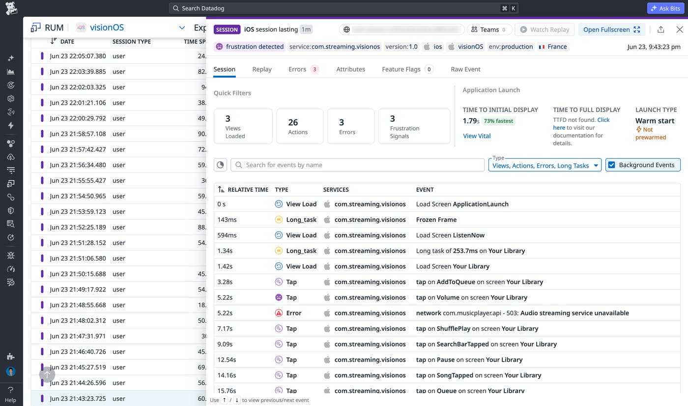Open the Teams dropdown button
Screen dimensions: 688x406
click(x=489, y=29)
